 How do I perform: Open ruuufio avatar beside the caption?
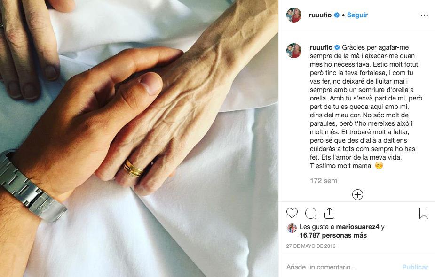pos(294,51)
